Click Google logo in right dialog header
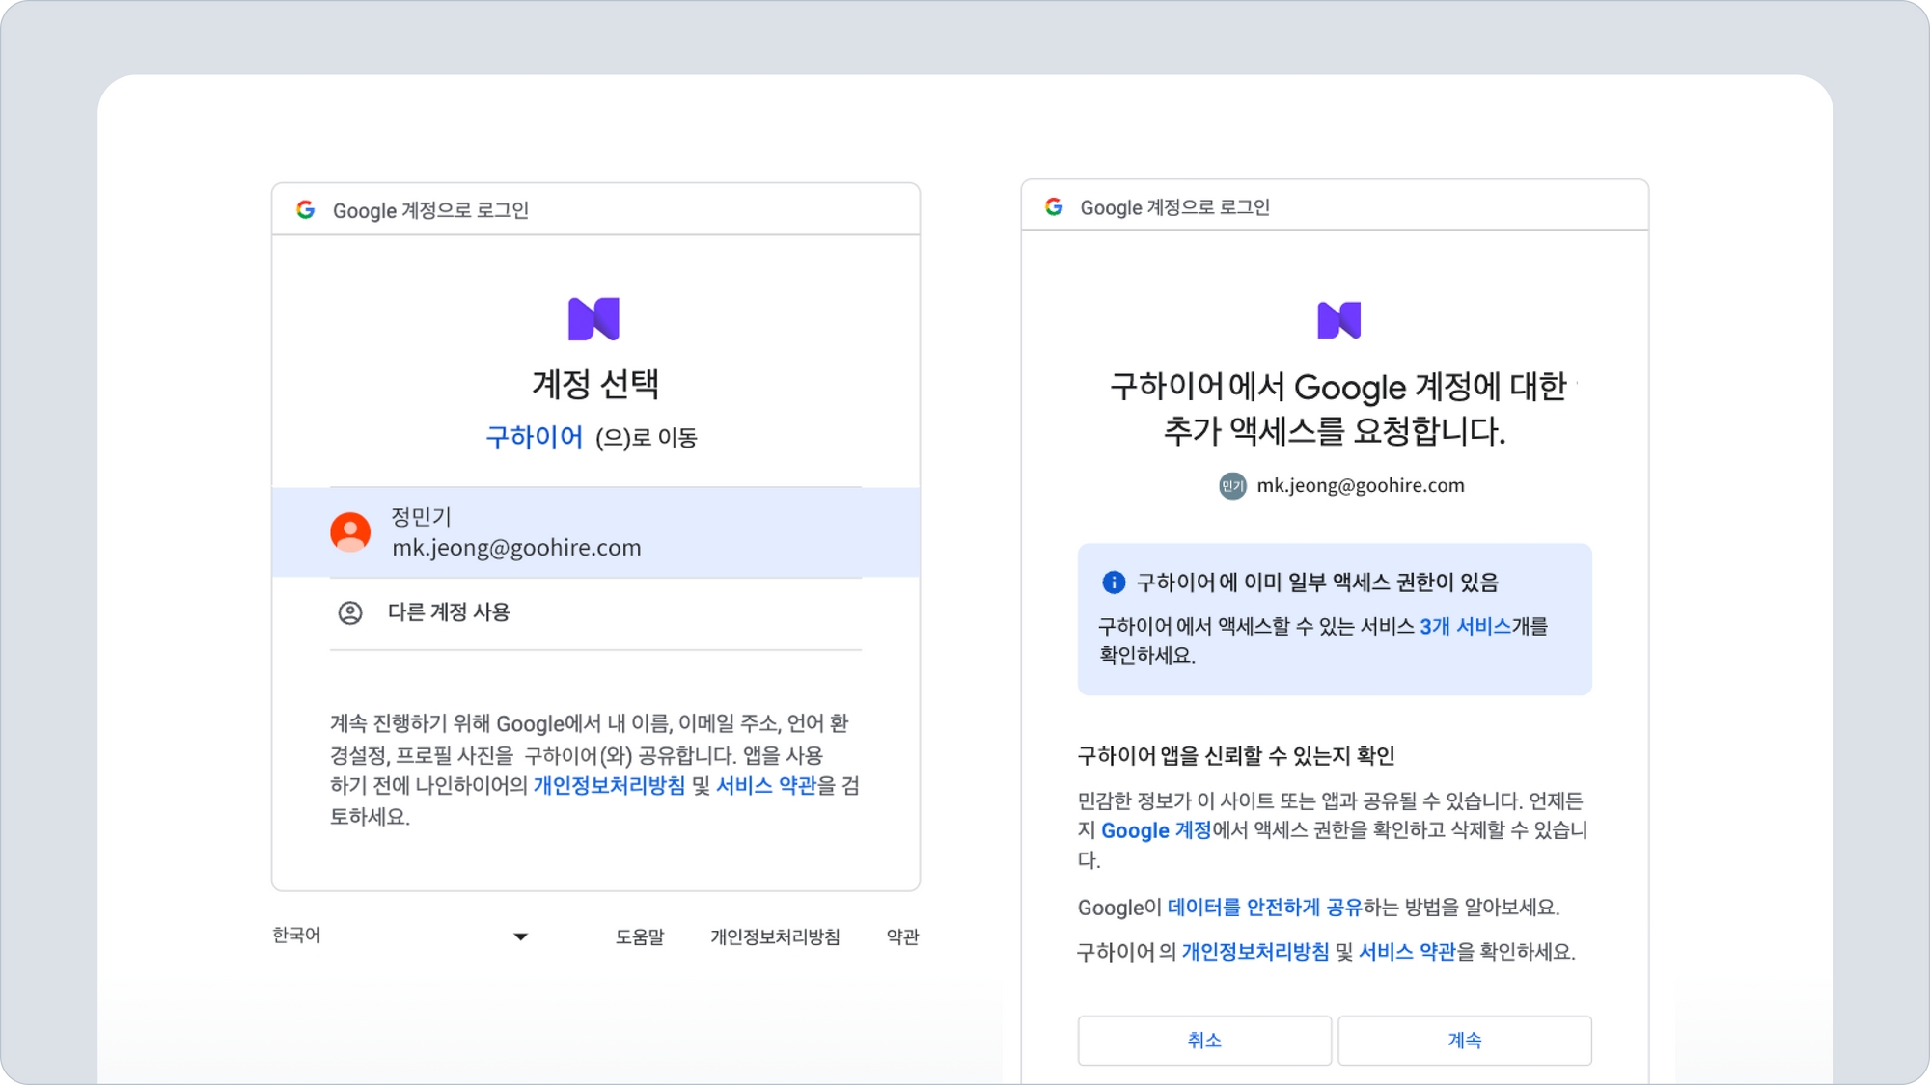Image resolution: width=1930 pixels, height=1085 pixels. [1054, 206]
